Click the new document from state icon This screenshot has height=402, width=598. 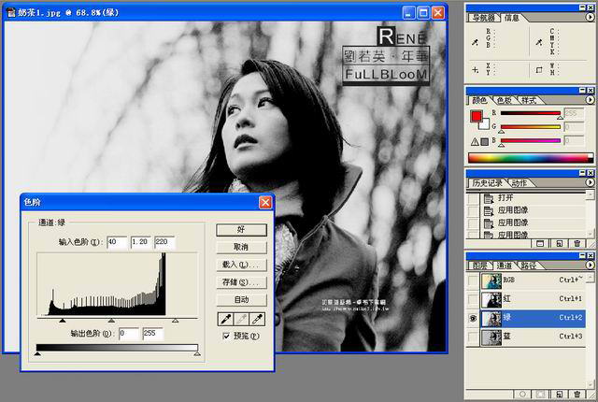[x=543, y=243]
